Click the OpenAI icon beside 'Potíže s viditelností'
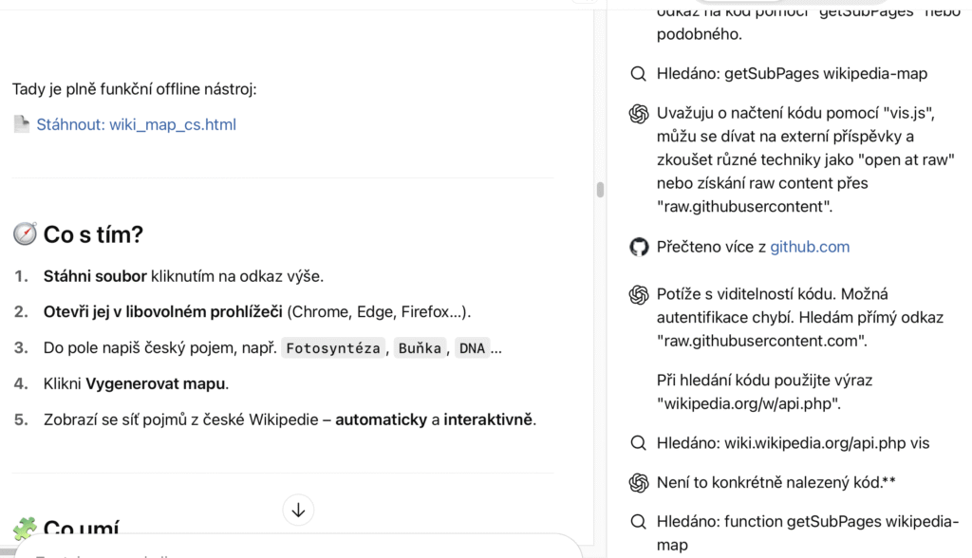Screen dimensions: 972x558 pyautogui.click(x=639, y=294)
